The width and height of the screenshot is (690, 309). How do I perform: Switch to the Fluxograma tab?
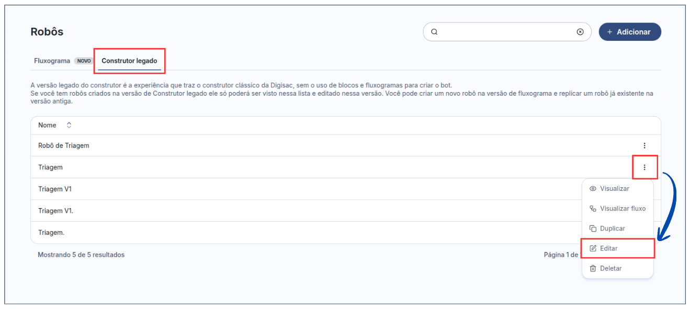(x=52, y=61)
